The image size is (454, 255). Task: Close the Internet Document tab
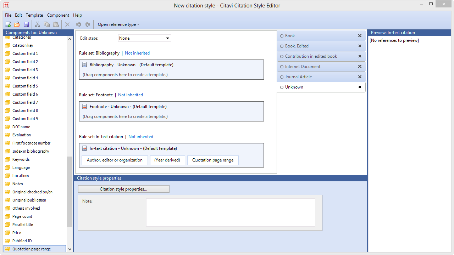point(360,67)
